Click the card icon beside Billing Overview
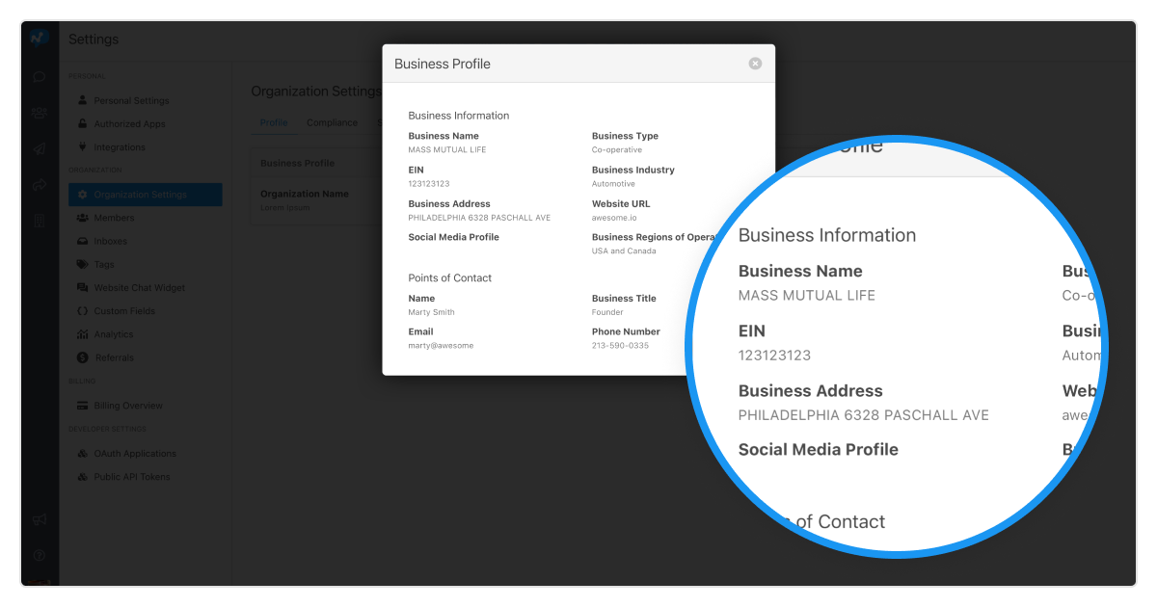The width and height of the screenshot is (1157, 607). tap(83, 406)
